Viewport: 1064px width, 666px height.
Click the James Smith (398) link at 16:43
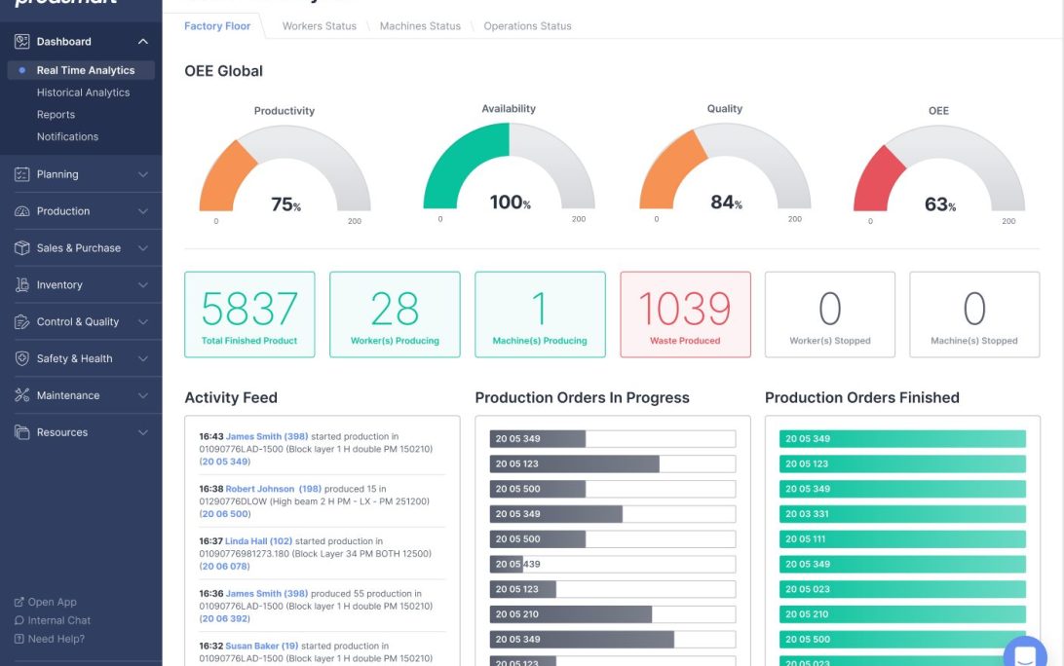(266, 437)
